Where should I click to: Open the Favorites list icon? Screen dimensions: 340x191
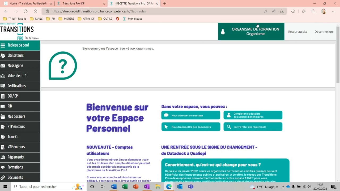coord(304,11)
